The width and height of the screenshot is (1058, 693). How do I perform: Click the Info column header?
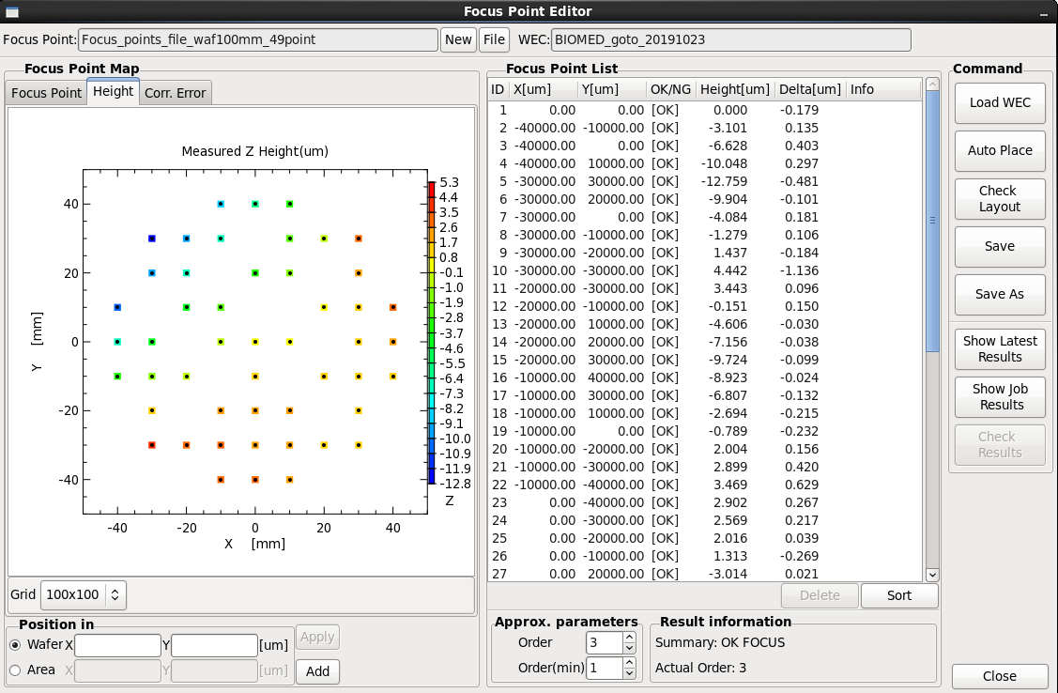883,90
